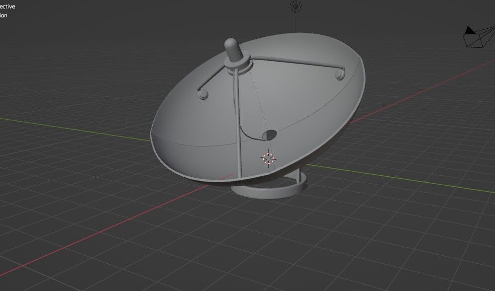The width and height of the screenshot is (495, 291).
Task: Select the dish's circular base ring
Action: point(269,187)
